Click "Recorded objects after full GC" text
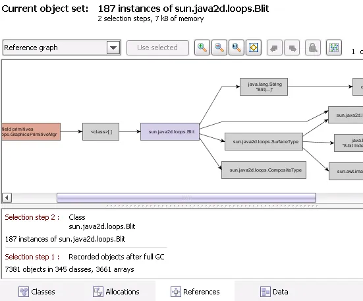Viewport: 363px width, 301px height. [x=117, y=257]
